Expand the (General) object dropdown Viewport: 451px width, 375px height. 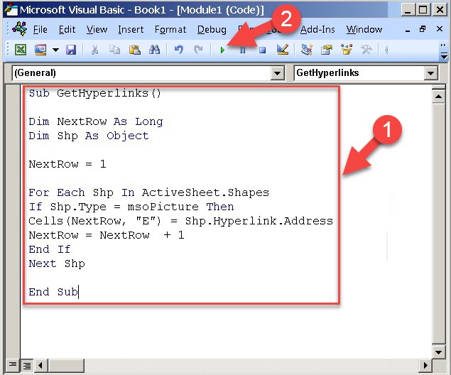pyautogui.click(x=277, y=73)
